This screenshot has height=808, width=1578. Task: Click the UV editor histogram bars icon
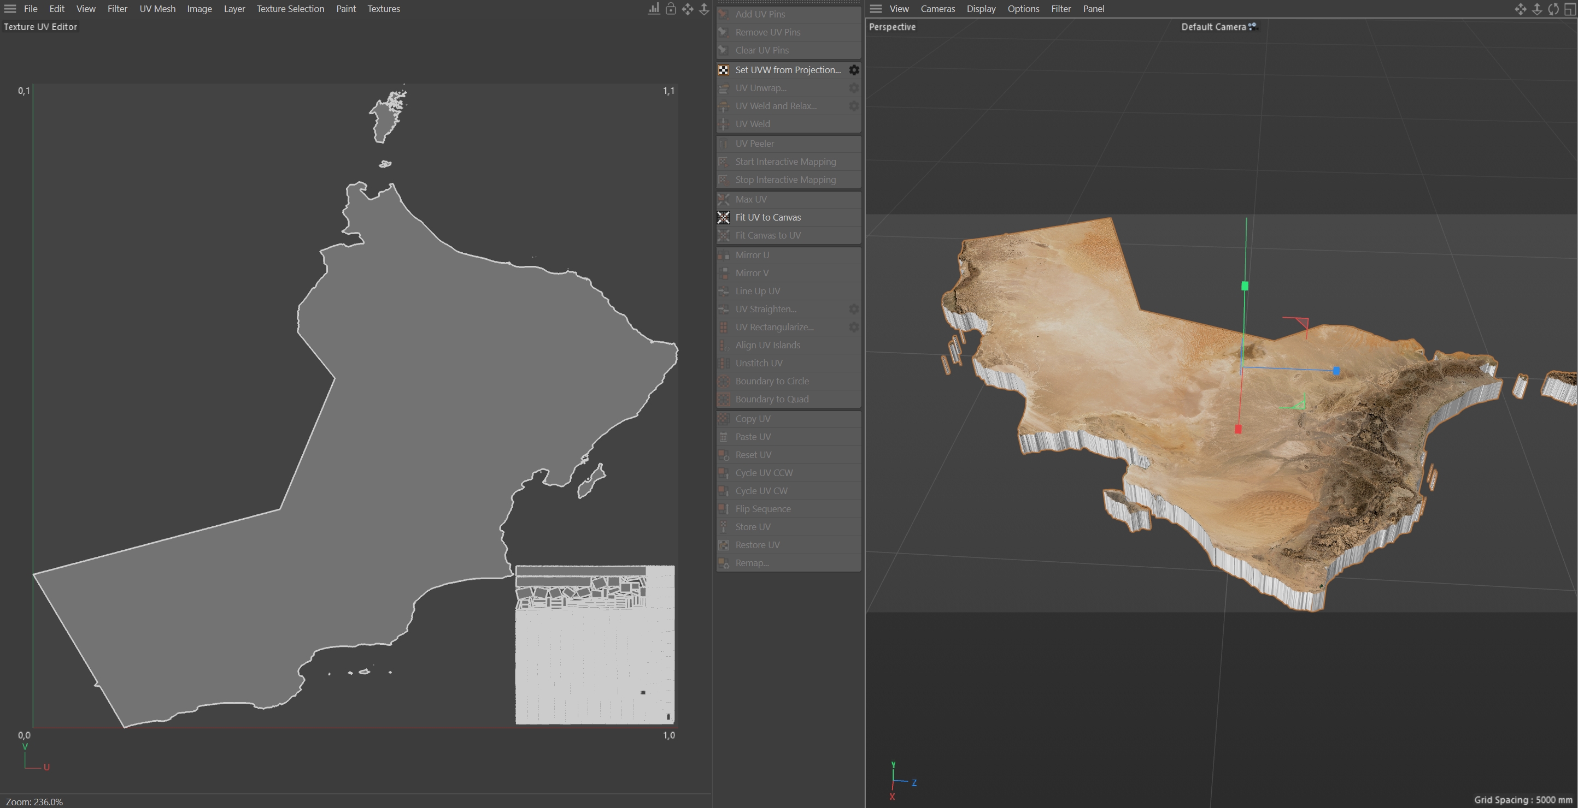[654, 9]
